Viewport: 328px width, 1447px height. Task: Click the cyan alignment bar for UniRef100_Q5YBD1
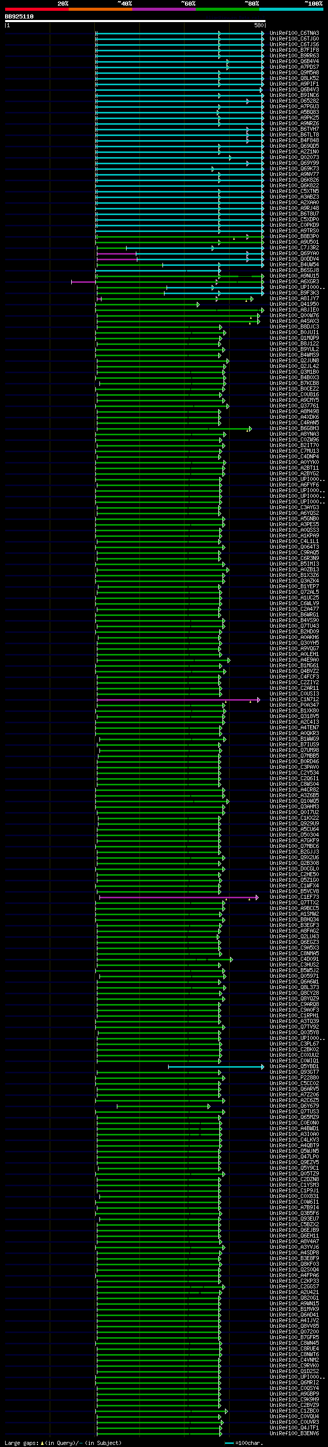pos(216,1067)
